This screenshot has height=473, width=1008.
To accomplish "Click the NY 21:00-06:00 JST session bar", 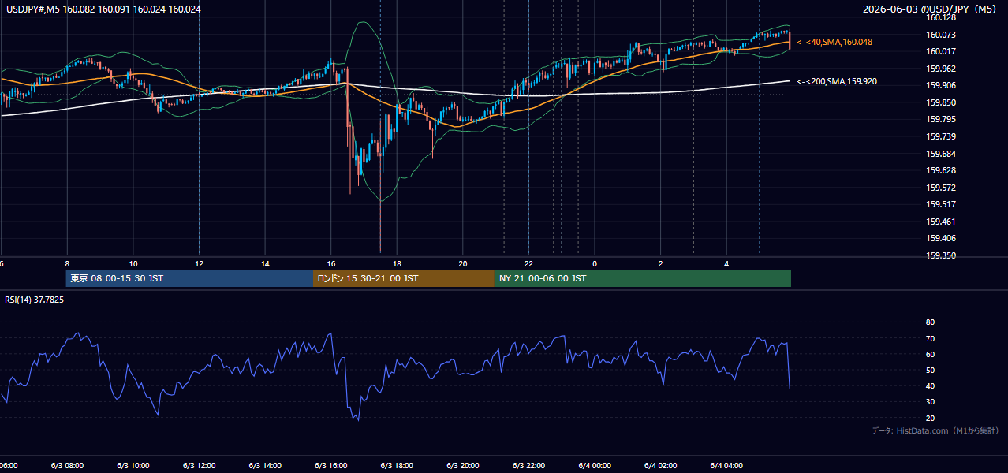I will coord(643,278).
